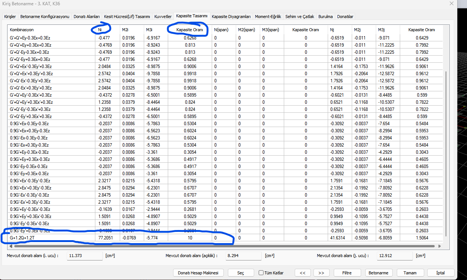This screenshot has height=280, width=467.
Task: Open the Kapasite Diyagramları tab
Action: (231, 17)
